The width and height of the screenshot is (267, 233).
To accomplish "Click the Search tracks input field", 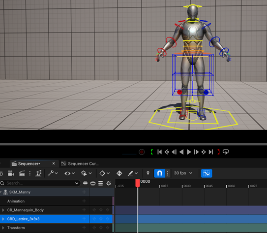I will [40, 183].
